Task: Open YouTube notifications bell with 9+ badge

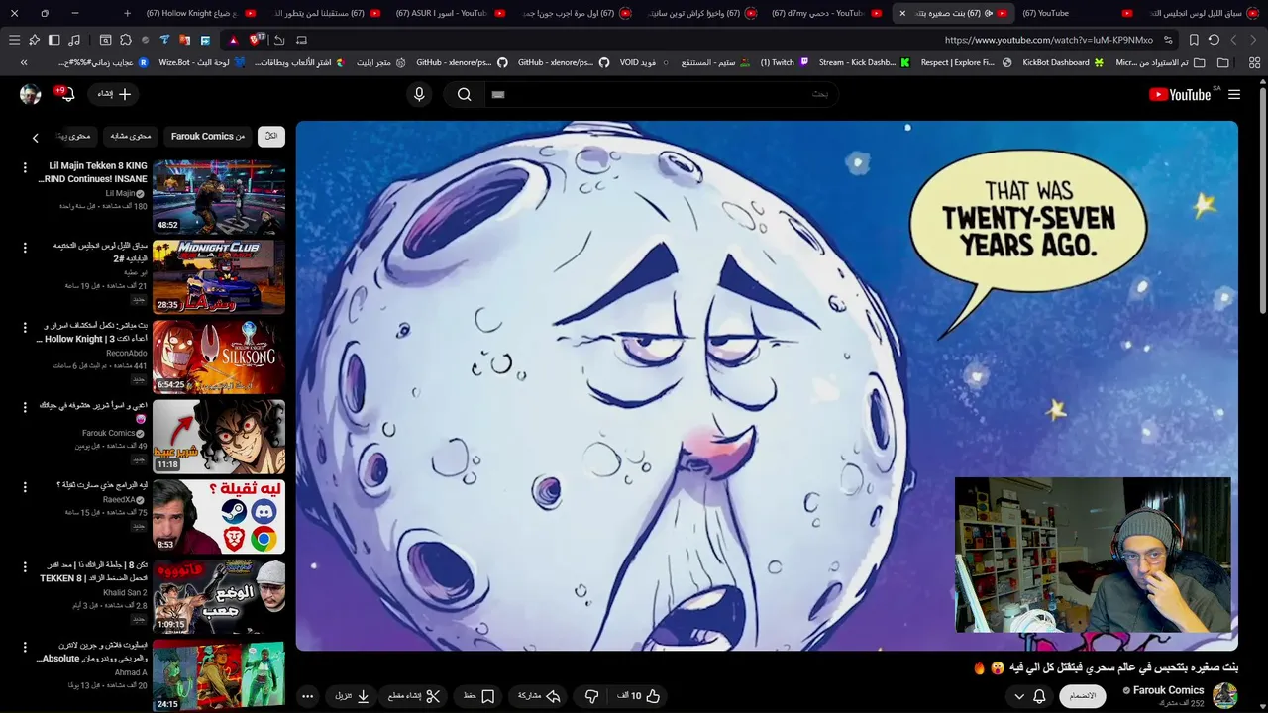Action: click(69, 94)
